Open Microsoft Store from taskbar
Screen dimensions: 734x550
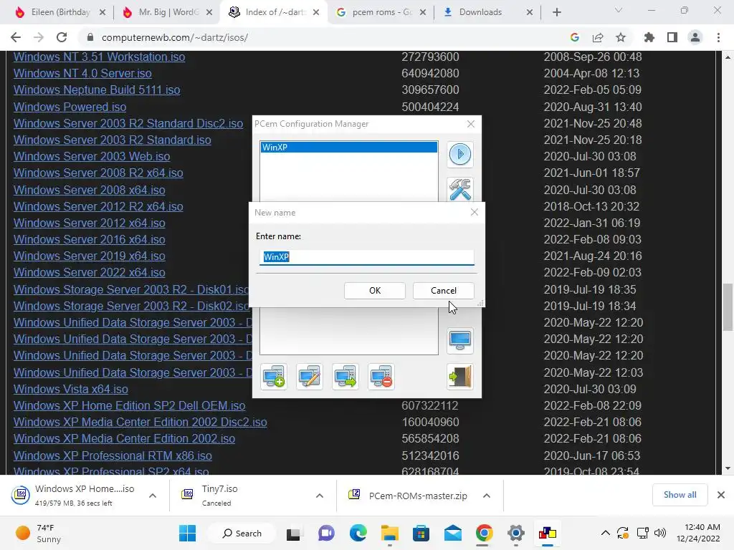coord(421,533)
